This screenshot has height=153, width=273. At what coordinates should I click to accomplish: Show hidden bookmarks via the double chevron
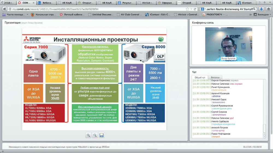pyautogui.click(x=250, y=15)
